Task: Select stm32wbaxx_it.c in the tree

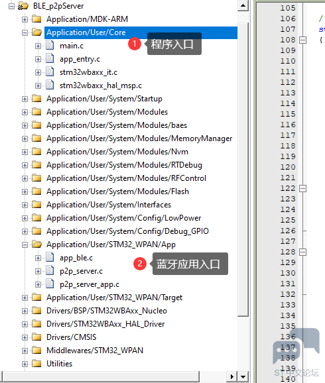Action: [x=88, y=72]
